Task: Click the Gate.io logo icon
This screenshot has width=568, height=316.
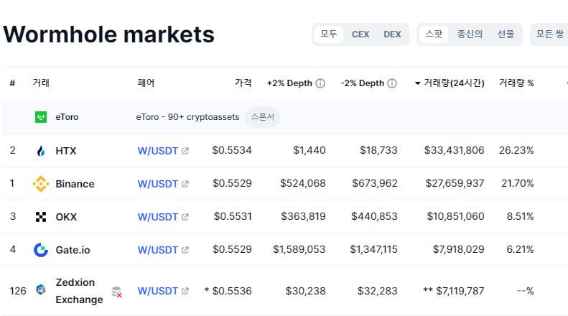Action: [x=41, y=250]
